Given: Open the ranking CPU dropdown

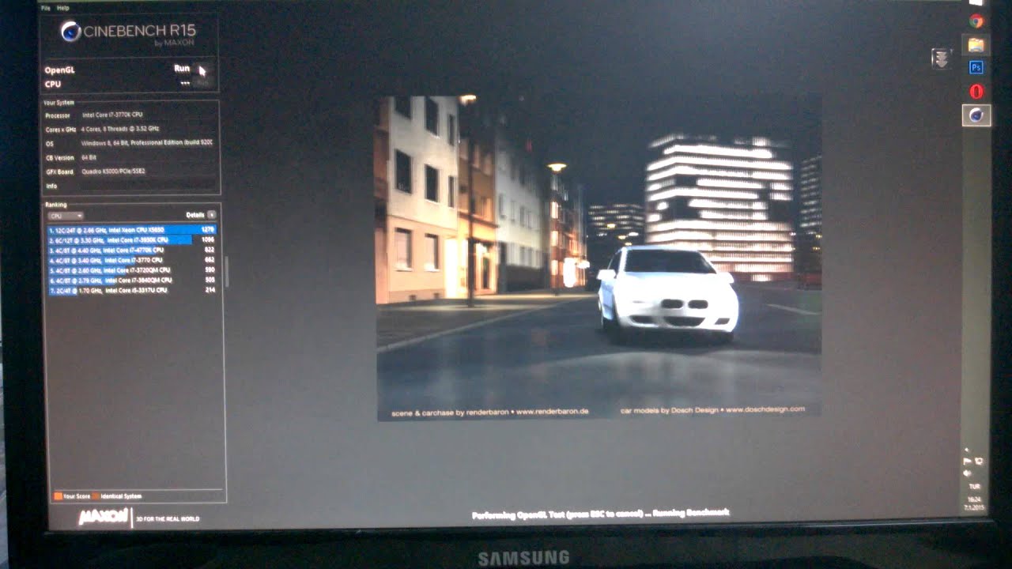Looking at the screenshot, I should [66, 215].
